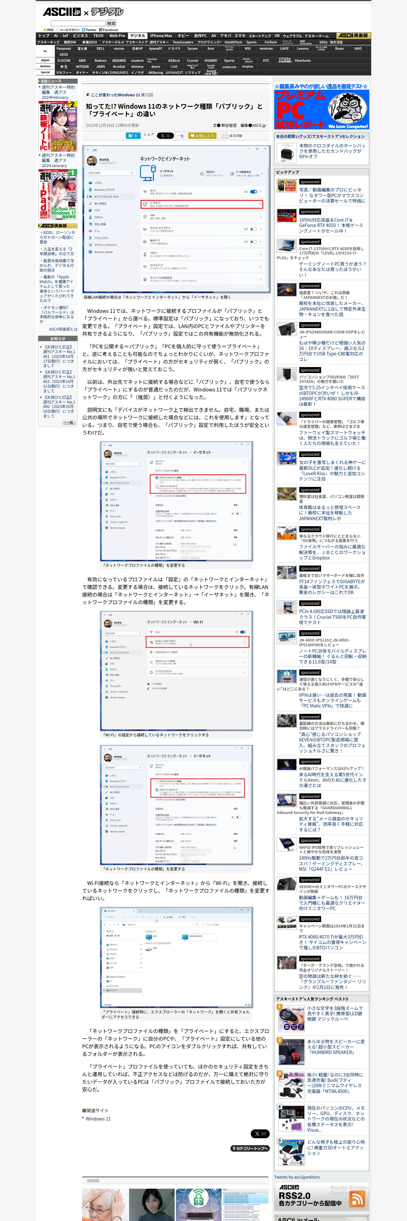Open ranking item 2 HUMBIRD SPEAKER link

pos(336,1047)
